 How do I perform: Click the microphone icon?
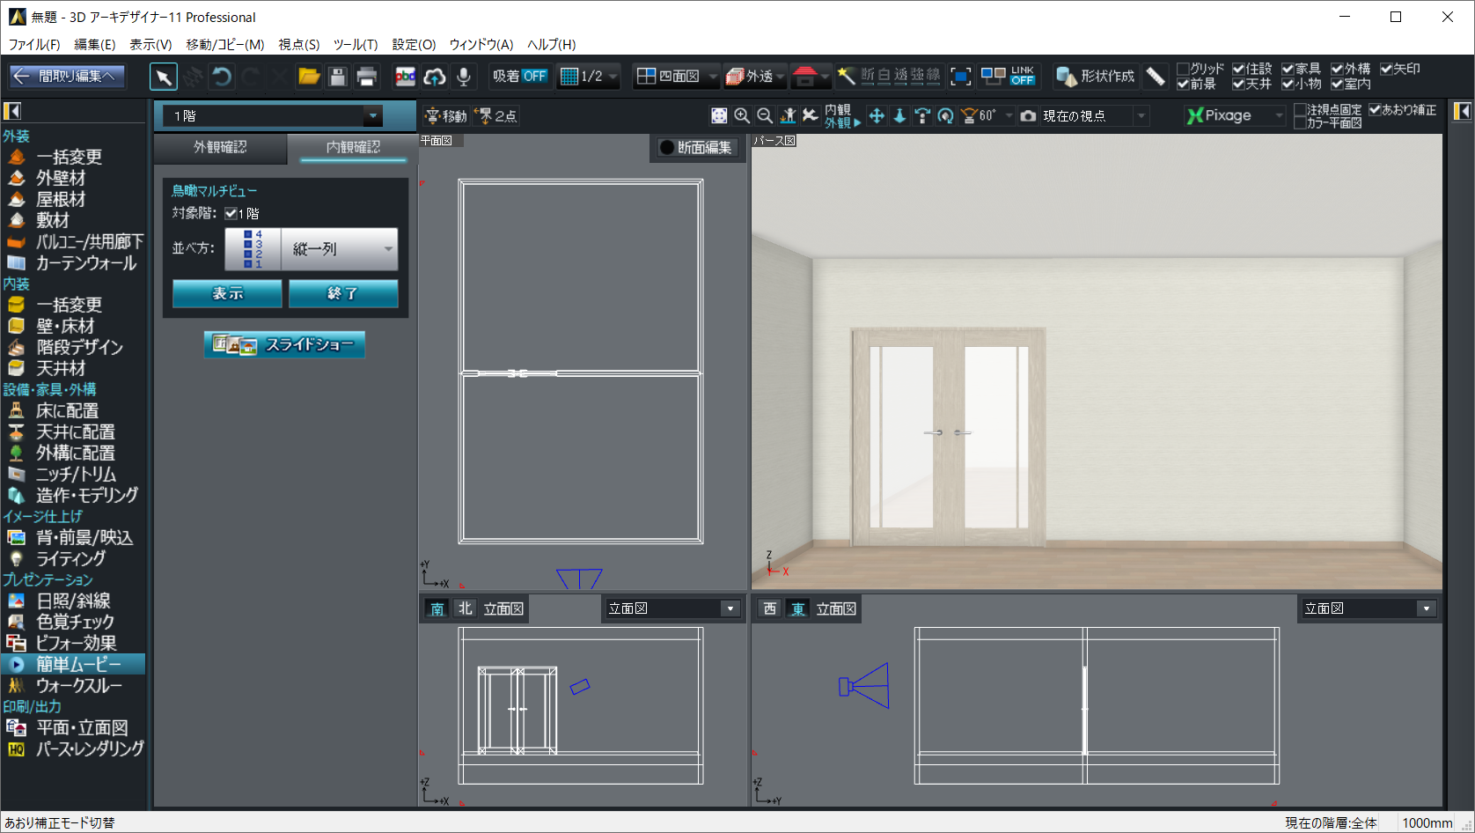pos(464,77)
